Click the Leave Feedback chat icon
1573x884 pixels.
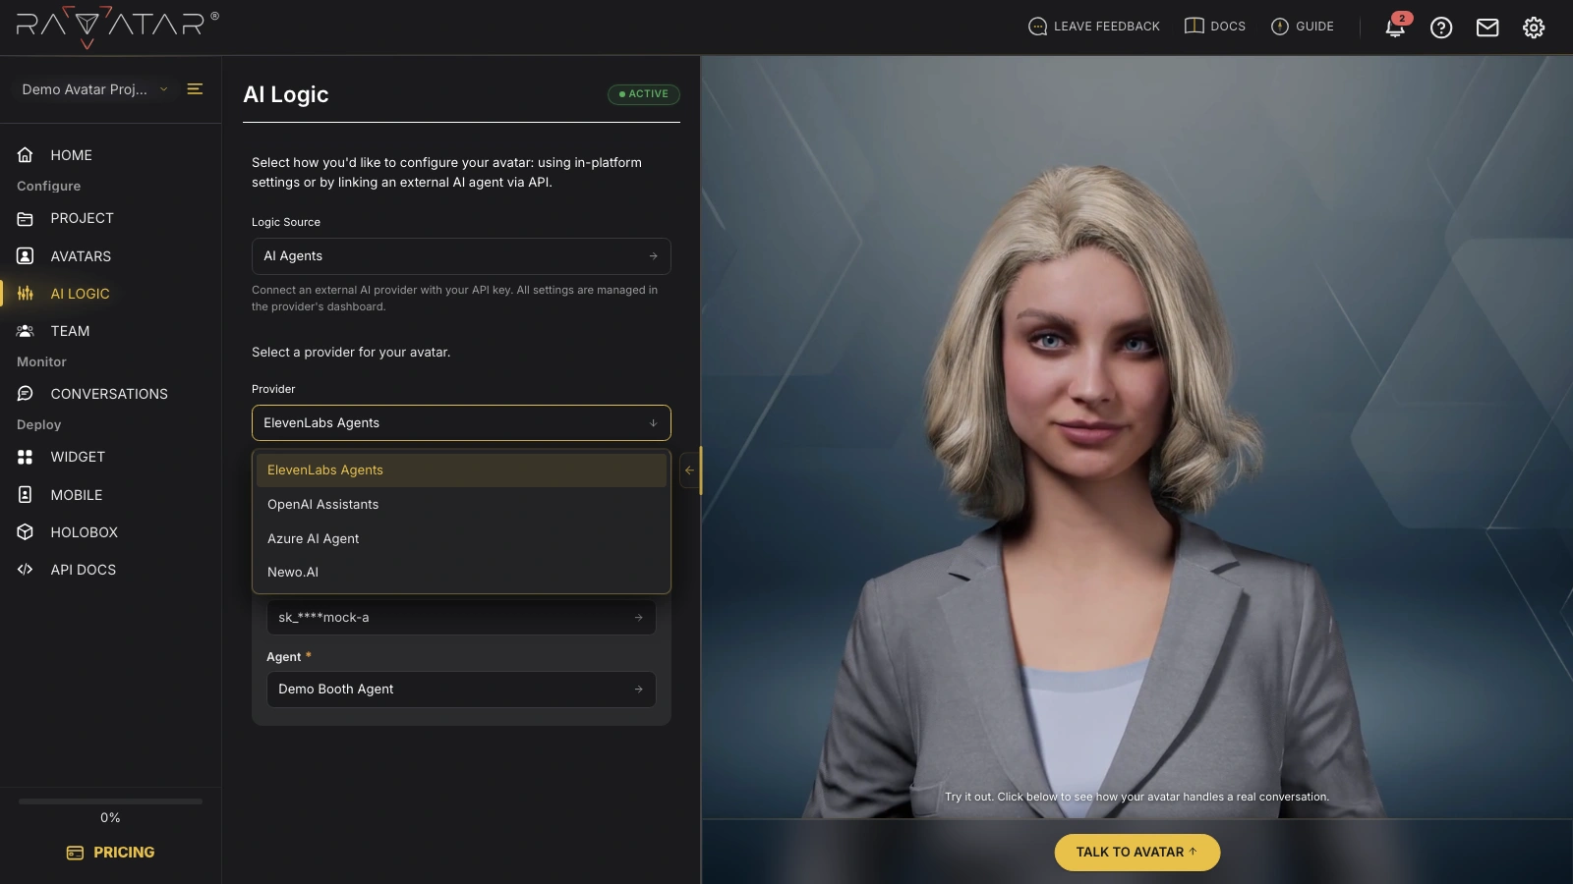[x=1037, y=27]
